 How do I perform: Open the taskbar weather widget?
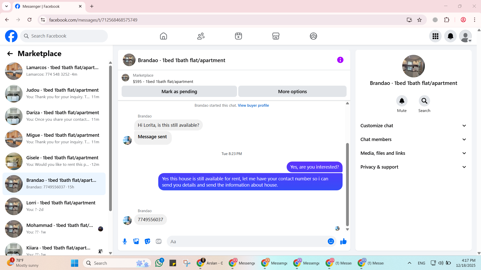[x=23, y=263]
